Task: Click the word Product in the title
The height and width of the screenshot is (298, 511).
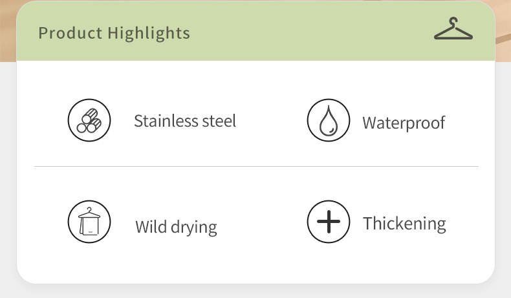Action: pyautogui.click(x=71, y=33)
